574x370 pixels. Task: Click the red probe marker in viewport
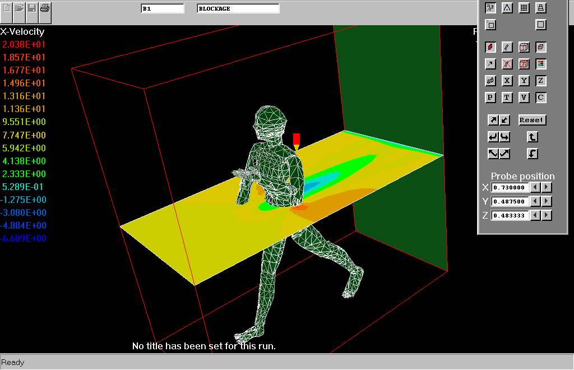(x=297, y=140)
